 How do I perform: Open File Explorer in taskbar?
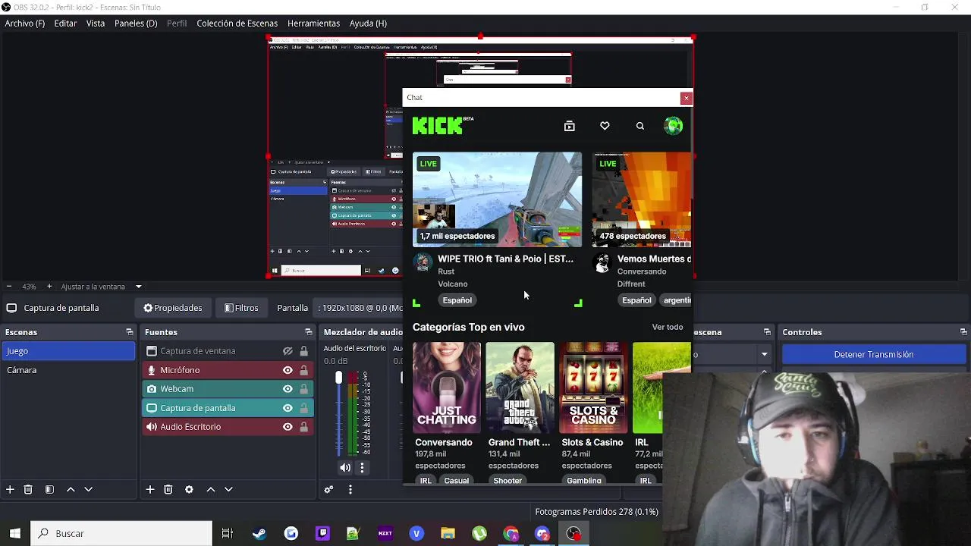[x=448, y=533]
